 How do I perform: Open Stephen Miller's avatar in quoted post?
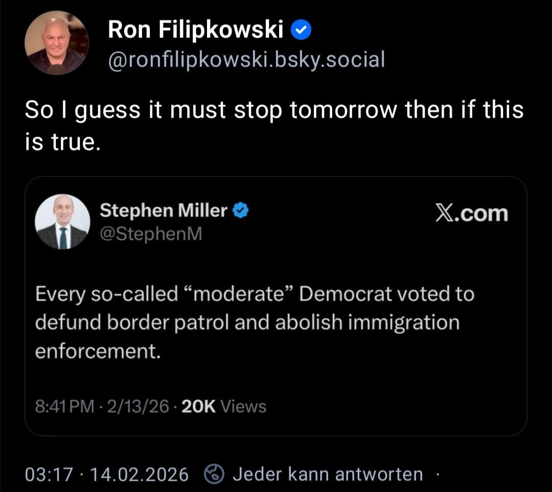coord(62,222)
